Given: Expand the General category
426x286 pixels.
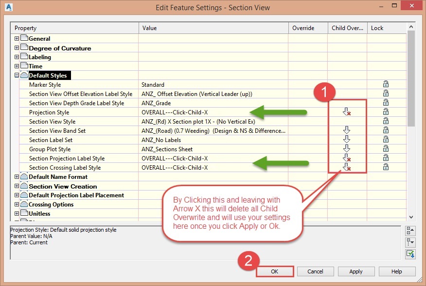Looking at the screenshot, I should tap(17, 38).
